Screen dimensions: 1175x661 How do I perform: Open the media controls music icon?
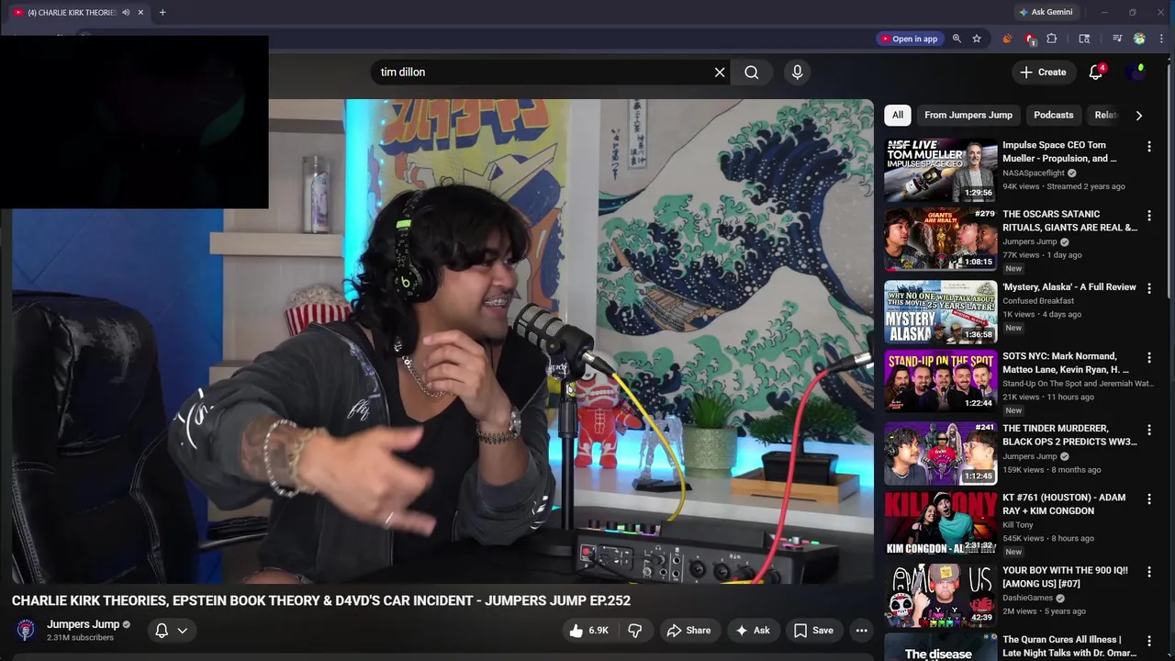(1117, 39)
